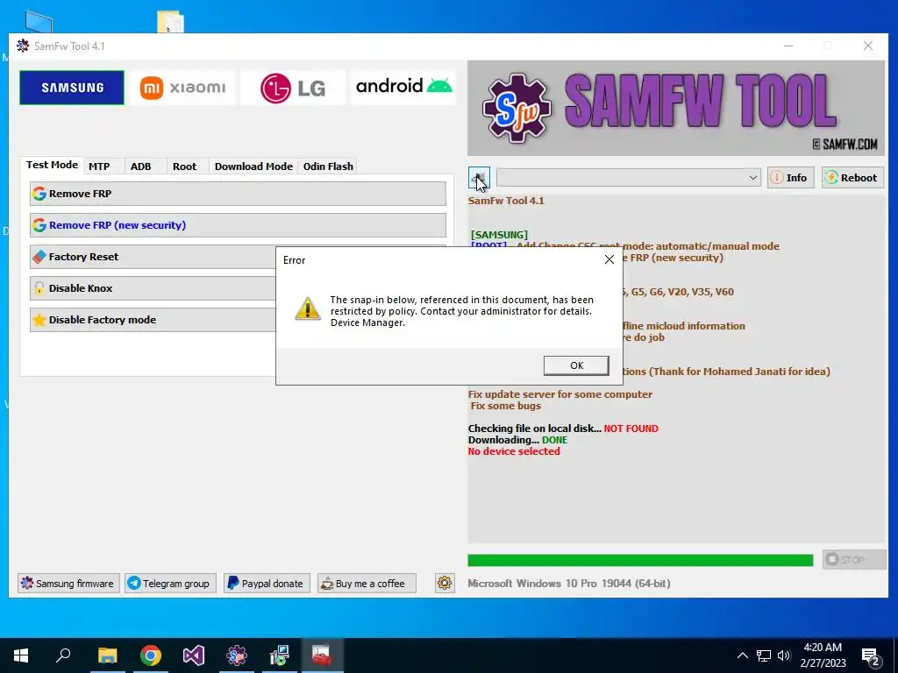
Task: Open the notification center icon
Action: tap(871, 656)
